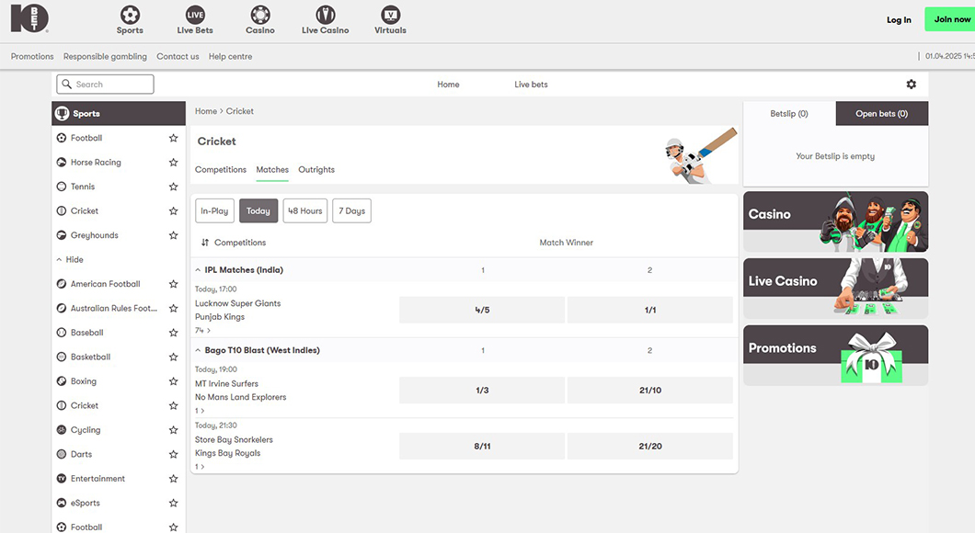
Task: Select the In-Play filter
Action: 214,210
